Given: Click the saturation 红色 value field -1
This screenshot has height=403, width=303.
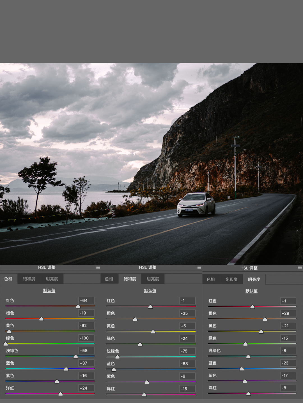Looking at the screenshot, I should 187,301.
